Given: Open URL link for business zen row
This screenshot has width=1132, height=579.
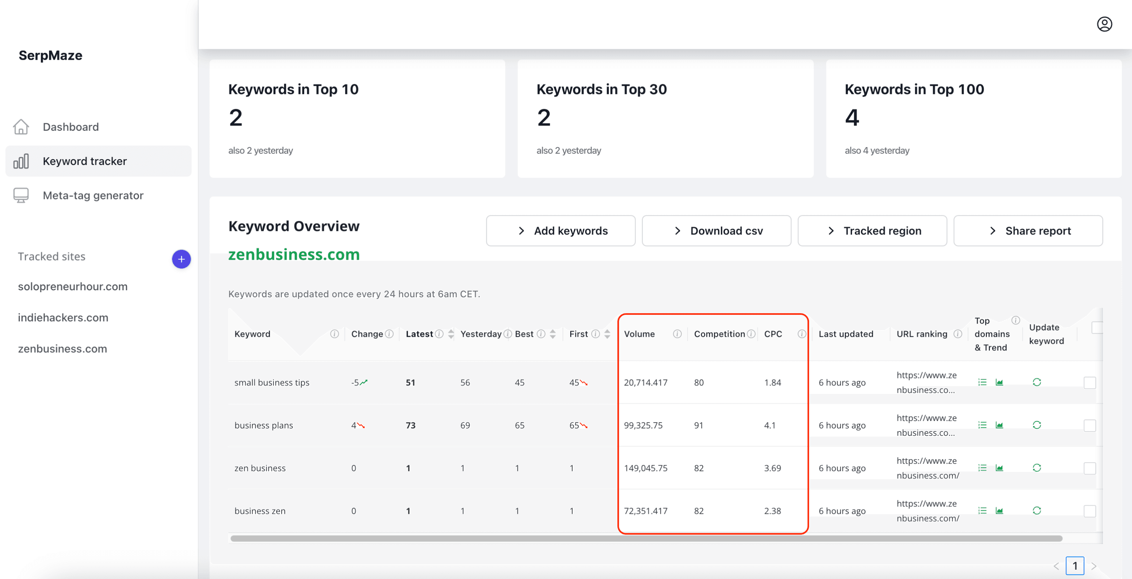Looking at the screenshot, I should tap(928, 511).
